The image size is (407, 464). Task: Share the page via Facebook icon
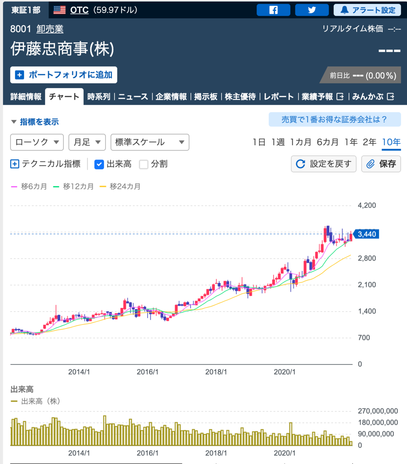[273, 10]
